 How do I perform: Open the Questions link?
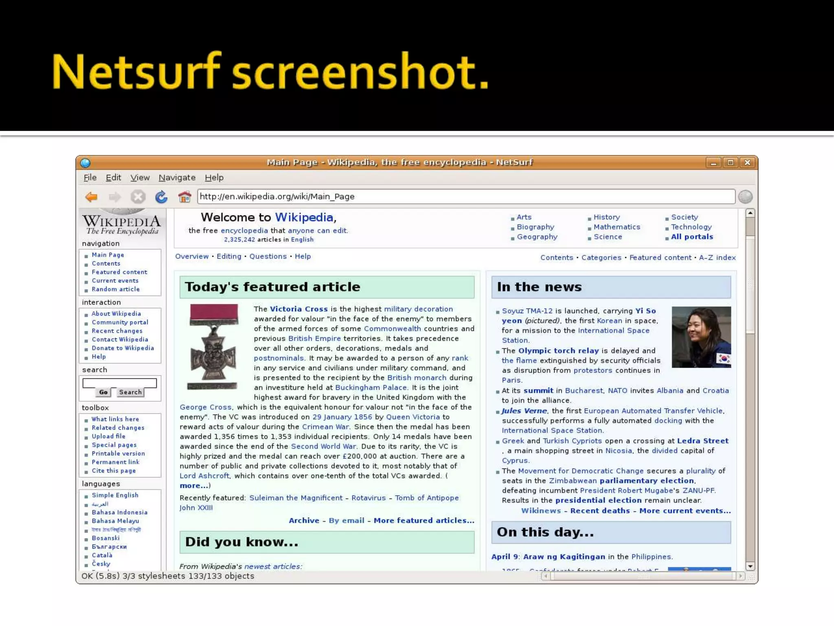(x=268, y=256)
